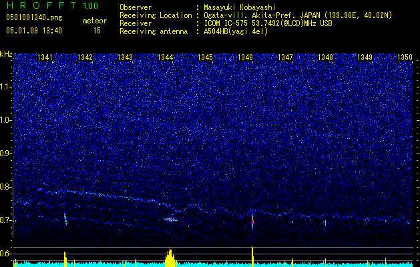The width and height of the screenshot is (420, 267).
Task: Click the 0.8 frequency axis label
Action: (x=5, y=187)
